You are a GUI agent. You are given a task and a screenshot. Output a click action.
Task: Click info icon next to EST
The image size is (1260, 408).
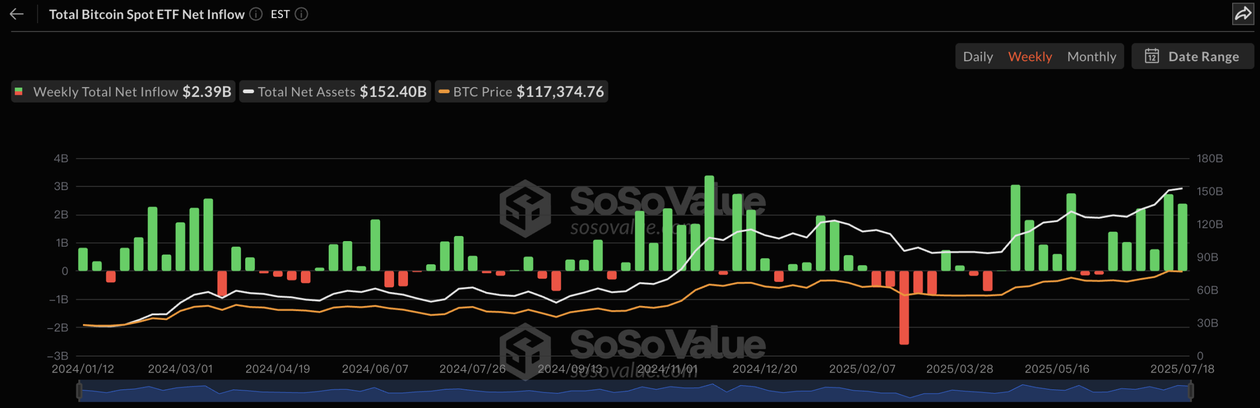pos(301,14)
